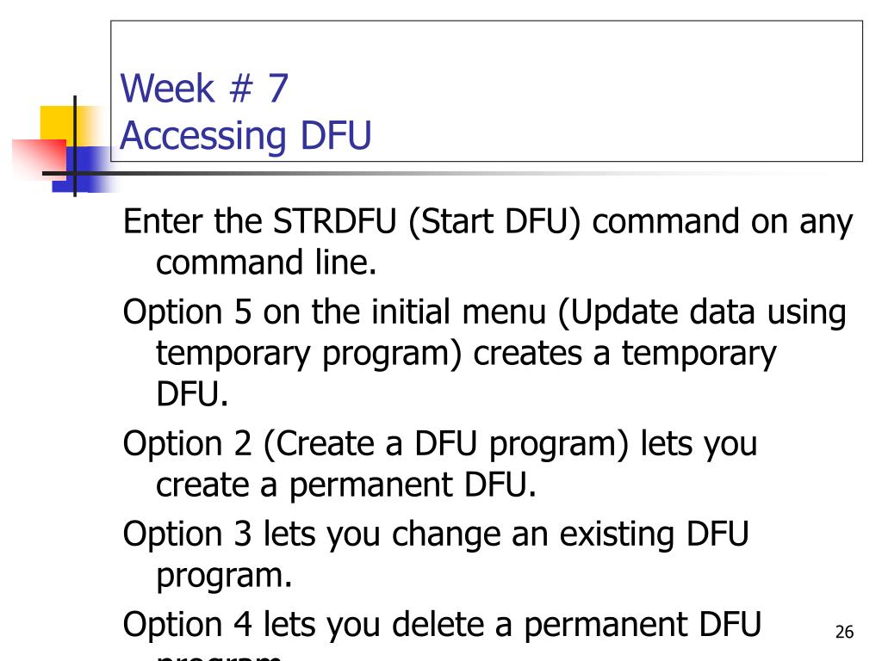The width and height of the screenshot is (882, 661).
Task: Click "Option 4" bullet text
Action: [187, 625]
